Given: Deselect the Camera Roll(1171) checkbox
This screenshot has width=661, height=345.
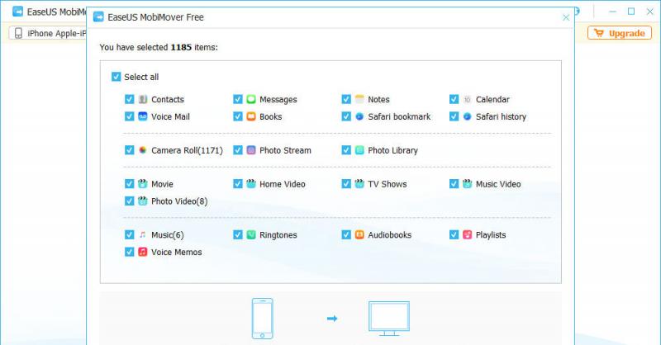Looking at the screenshot, I should pos(130,150).
